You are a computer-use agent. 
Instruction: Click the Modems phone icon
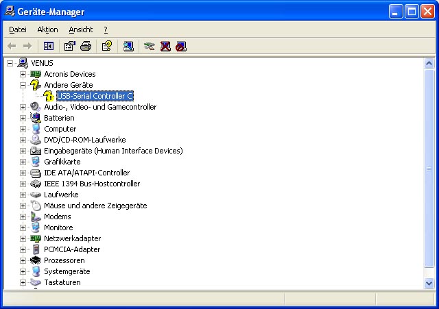coord(36,217)
